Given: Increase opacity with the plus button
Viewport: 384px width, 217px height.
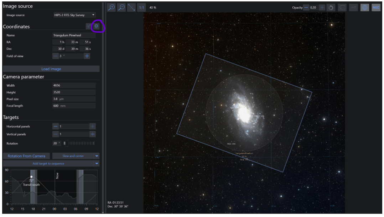Looking at the screenshot, I should (x=322, y=7).
